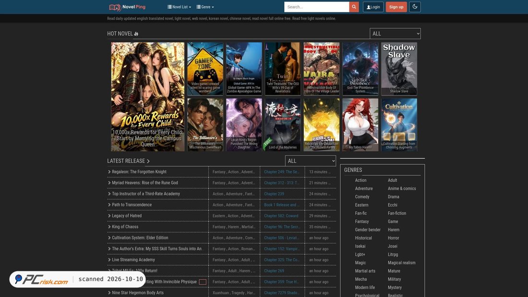The image size is (528, 297).
Task: Select the Isekai genre
Action: tap(360, 246)
